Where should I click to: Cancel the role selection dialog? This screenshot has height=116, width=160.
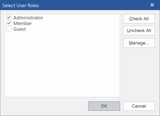(139, 106)
